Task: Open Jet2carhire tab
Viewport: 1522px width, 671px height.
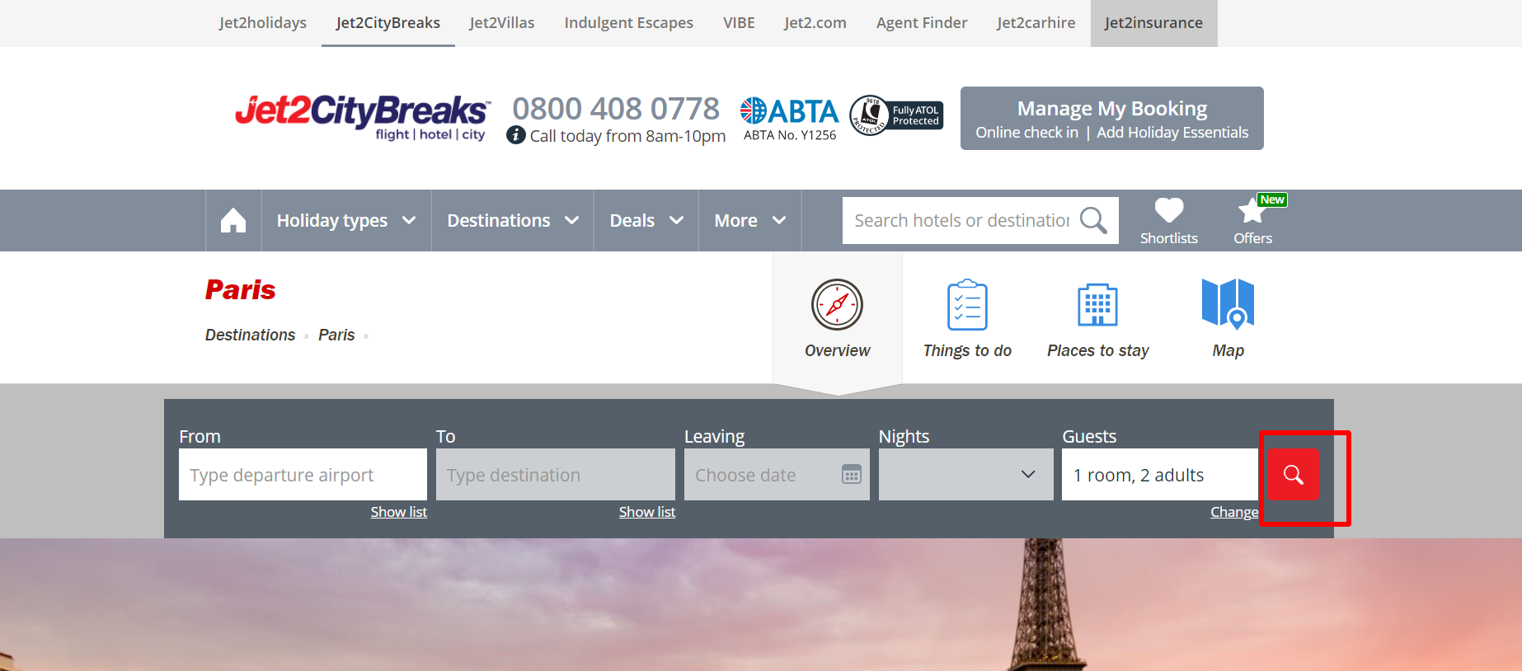Action: (1036, 23)
